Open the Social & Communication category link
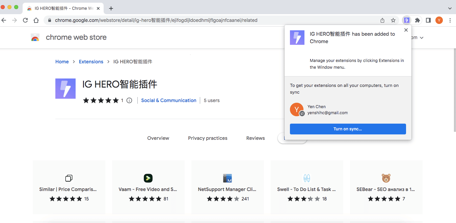Image resolution: width=456 pixels, height=223 pixels. 169,100
